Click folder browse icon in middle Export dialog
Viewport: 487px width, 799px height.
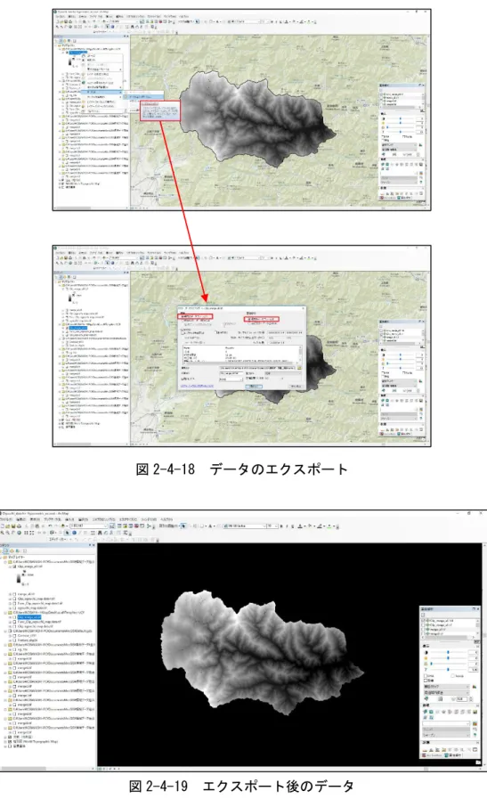299,368
